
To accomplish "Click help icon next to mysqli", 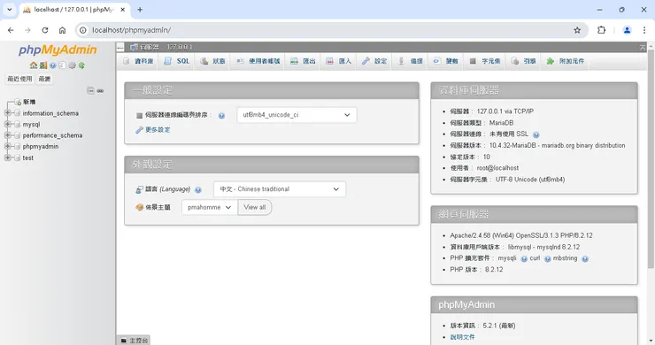I will [x=524, y=259].
